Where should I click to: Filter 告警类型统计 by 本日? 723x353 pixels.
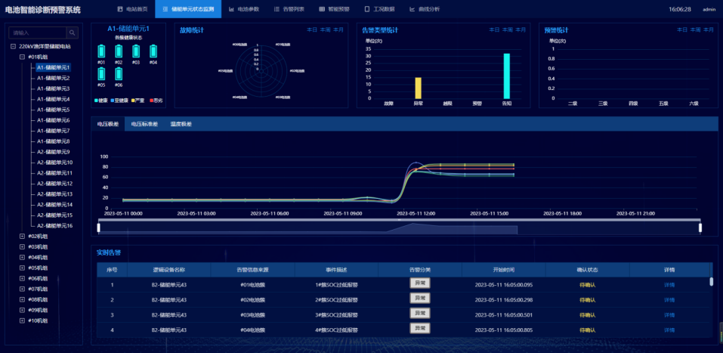(494, 29)
